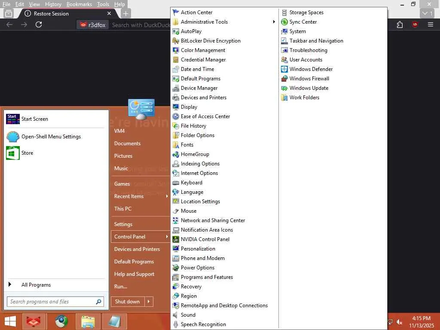Open the browser hamburger menu
This screenshot has width=440, height=330.
[431, 24]
